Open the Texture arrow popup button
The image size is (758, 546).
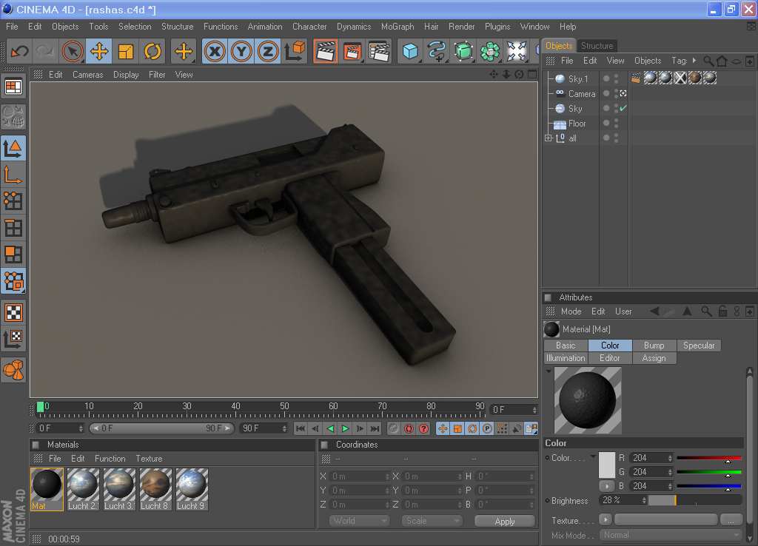coord(606,520)
